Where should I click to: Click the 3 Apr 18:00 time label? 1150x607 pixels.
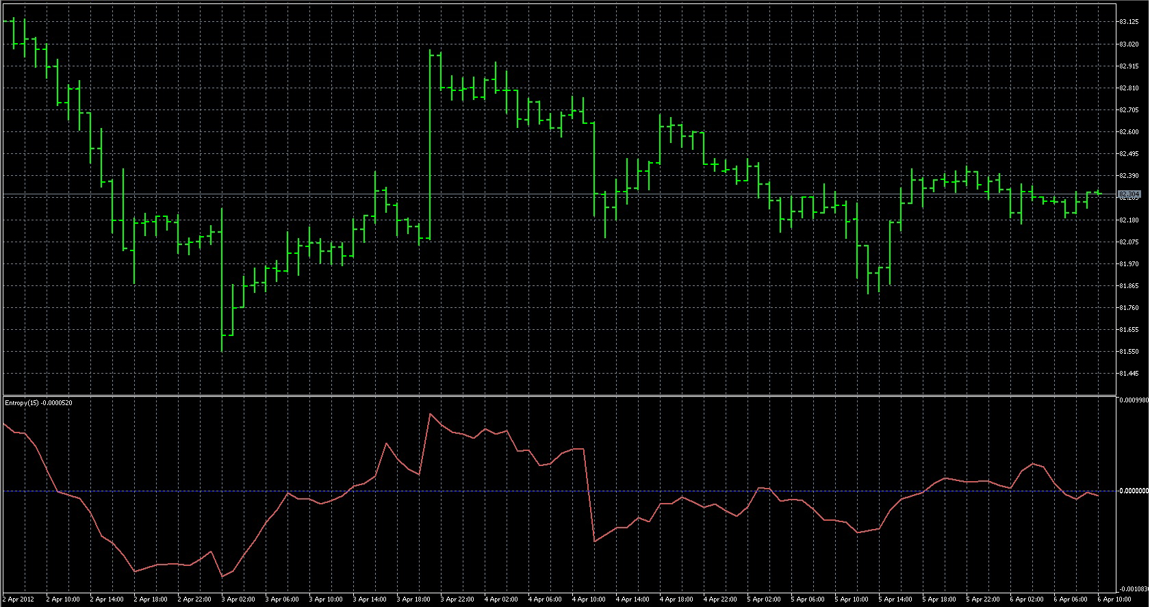pyautogui.click(x=413, y=599)
